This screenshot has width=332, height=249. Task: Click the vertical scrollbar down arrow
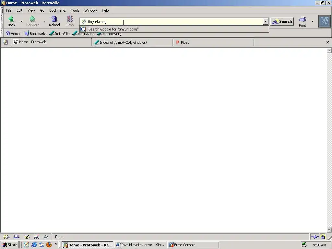tap(329, 230)
